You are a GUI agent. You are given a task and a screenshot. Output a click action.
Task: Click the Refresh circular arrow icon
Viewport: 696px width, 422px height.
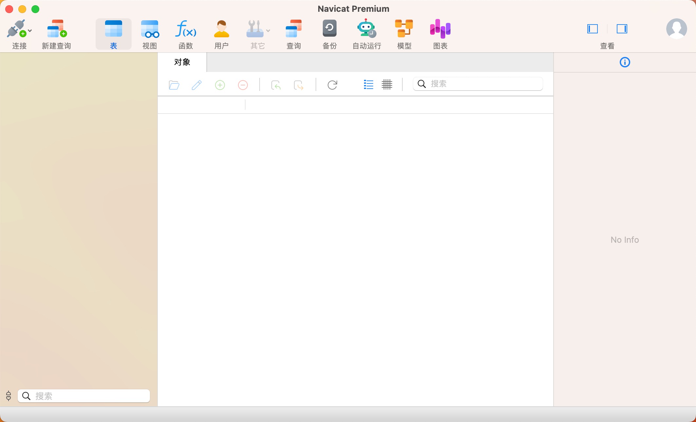[x=332, y=85]
